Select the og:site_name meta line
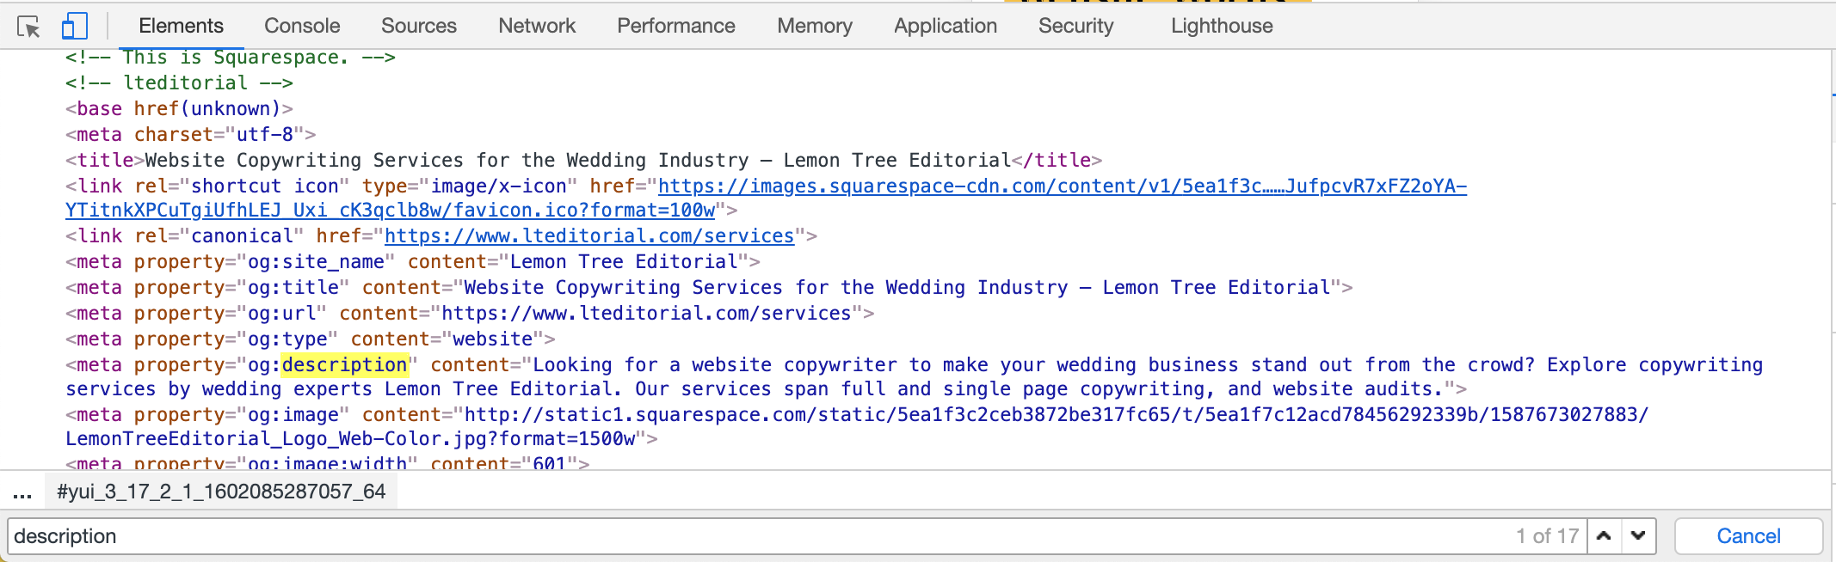1836x562 pixels. pyautogui.click(x=413, y=261)
